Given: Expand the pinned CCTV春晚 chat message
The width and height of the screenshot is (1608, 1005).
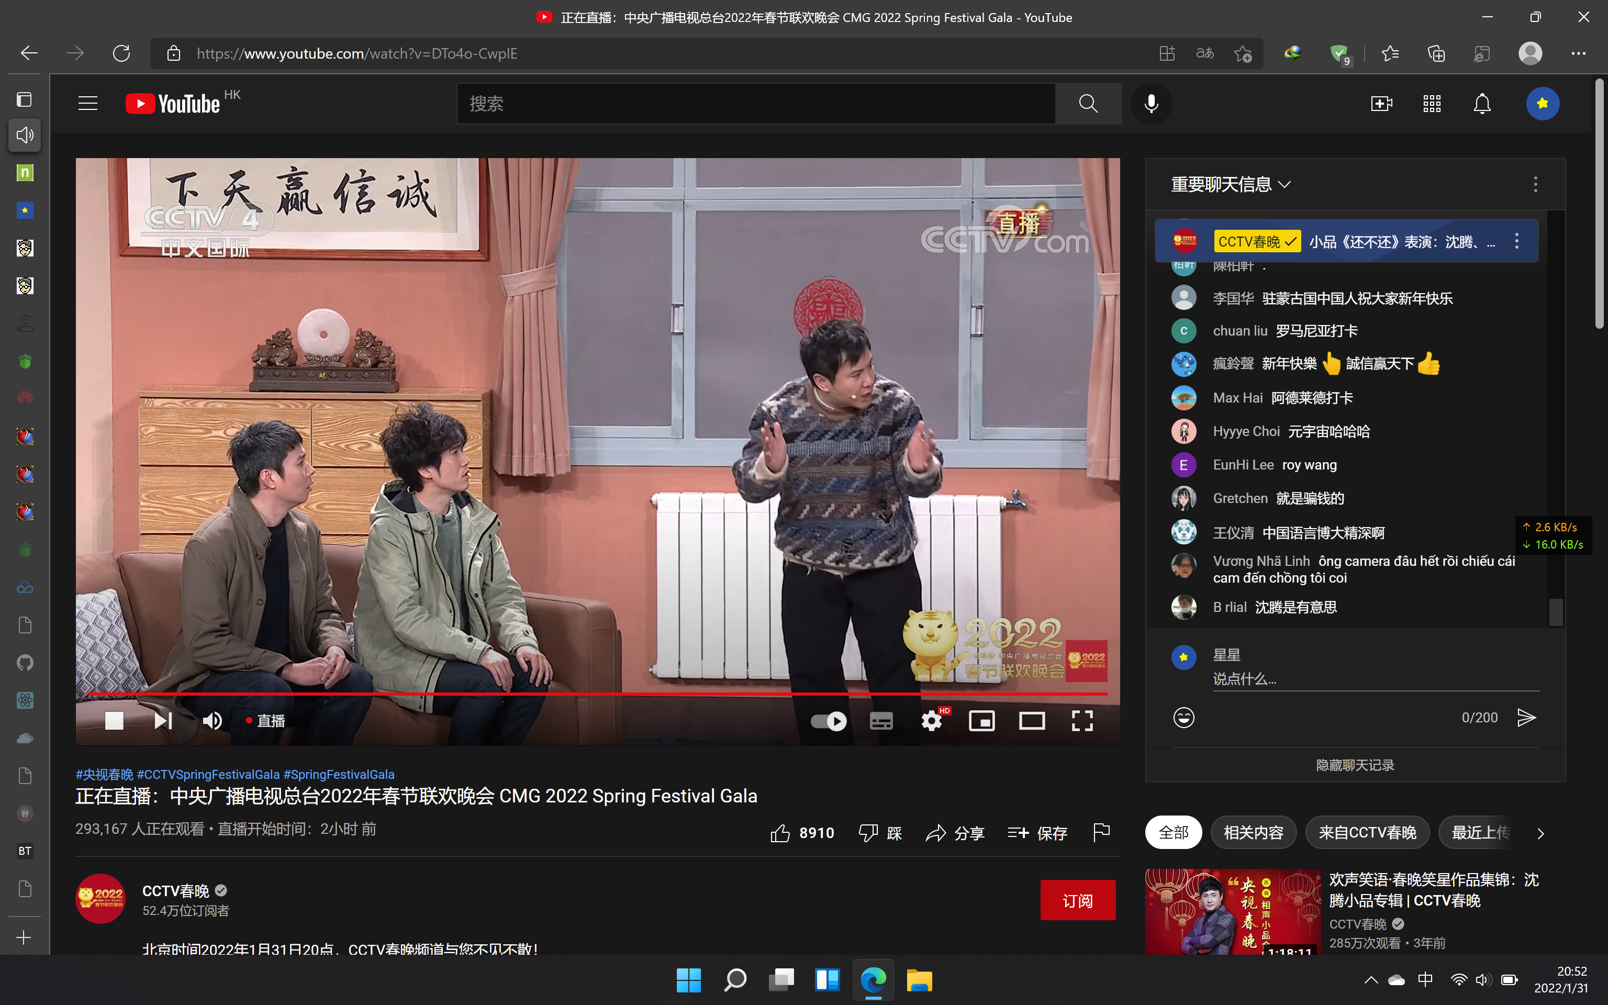Looking at the screenshot, I should pyautogui.click(x=1346, y=241).
